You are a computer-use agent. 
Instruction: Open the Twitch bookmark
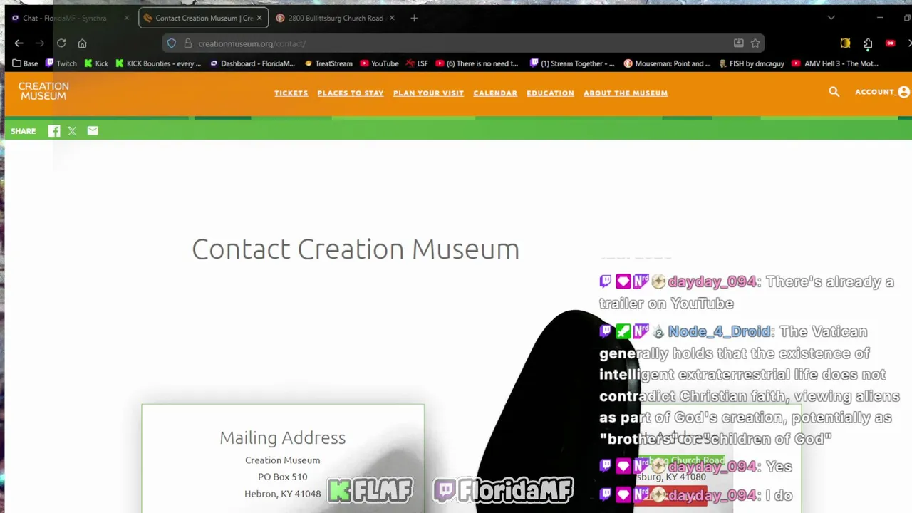coord(61,63)
